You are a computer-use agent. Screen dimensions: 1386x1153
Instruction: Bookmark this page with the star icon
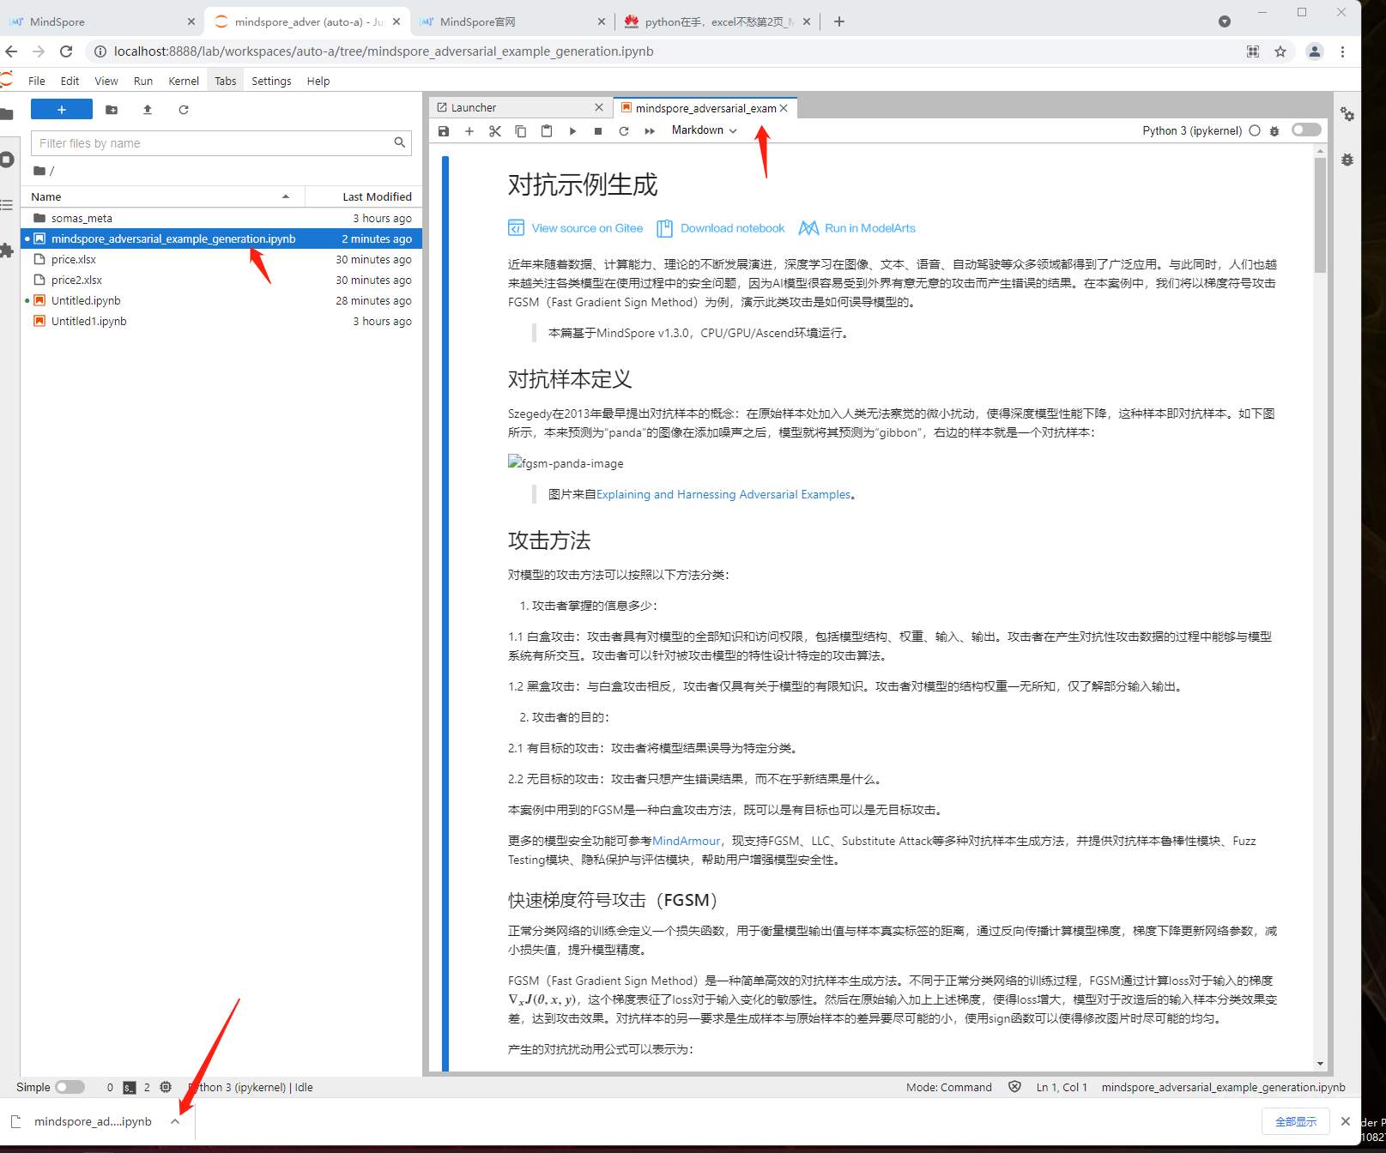coord(1280,51)
